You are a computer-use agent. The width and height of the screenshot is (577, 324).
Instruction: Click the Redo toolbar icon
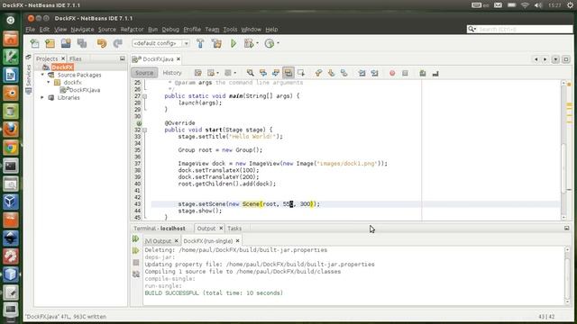coord(117,43)
